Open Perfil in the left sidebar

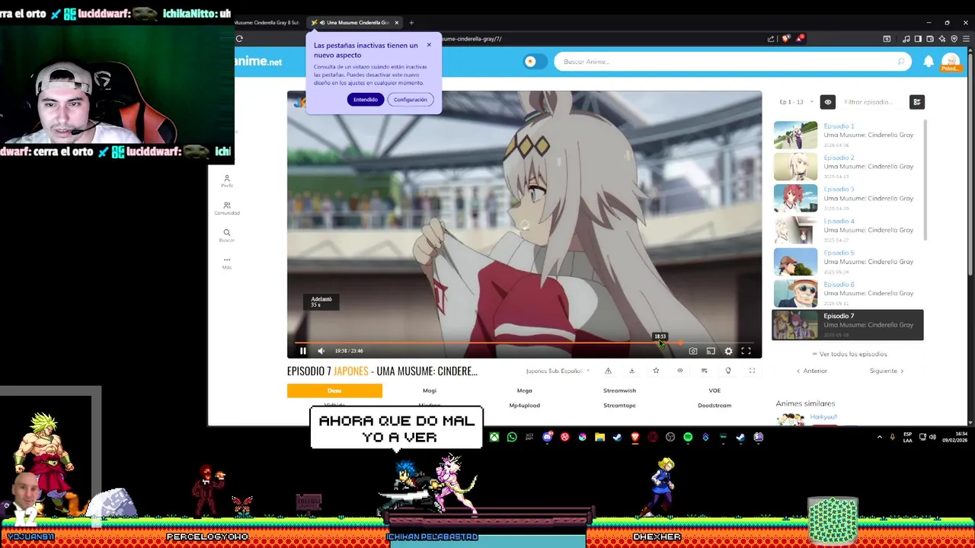tap(226, 180)
